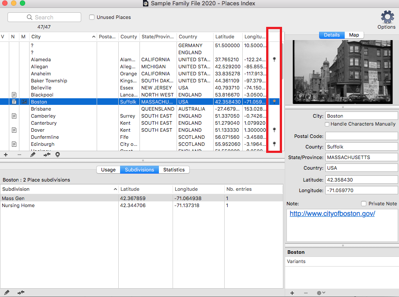This screenshot has height=297, width=399.
Task: Select the Canterbury place row
Action: click(x=139, y=123)
